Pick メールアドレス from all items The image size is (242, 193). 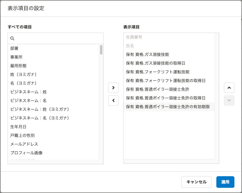point(24,144)
